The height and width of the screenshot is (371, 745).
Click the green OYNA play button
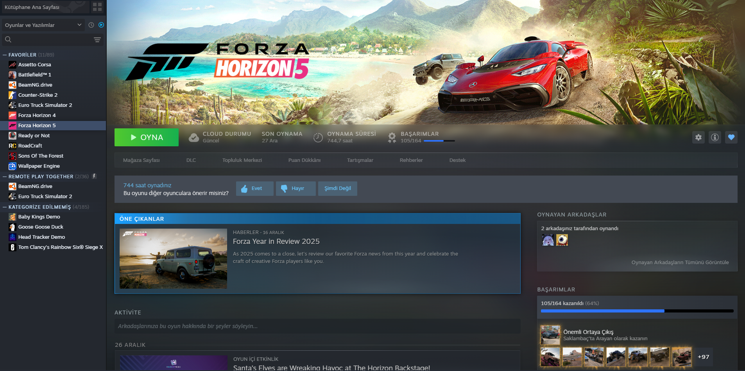pos(147,137)
